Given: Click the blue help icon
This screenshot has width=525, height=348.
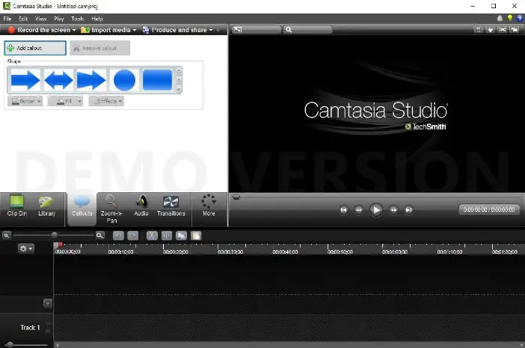Looking at the screenshot, I should [x=520, y=19].
